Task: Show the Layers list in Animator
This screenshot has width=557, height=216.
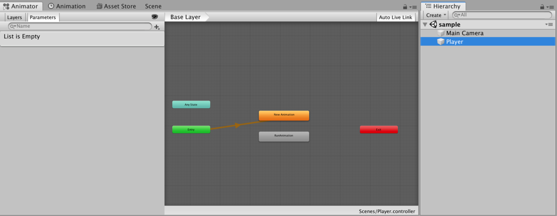Action: coord(14,17)
